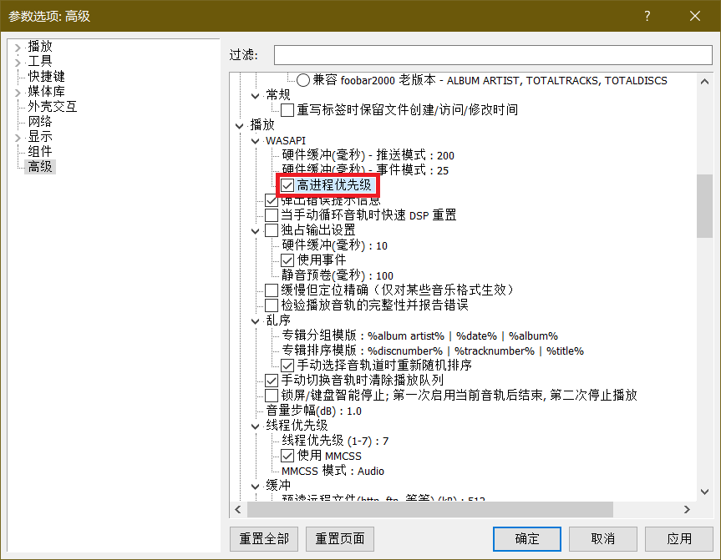Click the vertical scrollbar up arrow
The height and width of the screenshot is (560, 721).
point(704,82)
